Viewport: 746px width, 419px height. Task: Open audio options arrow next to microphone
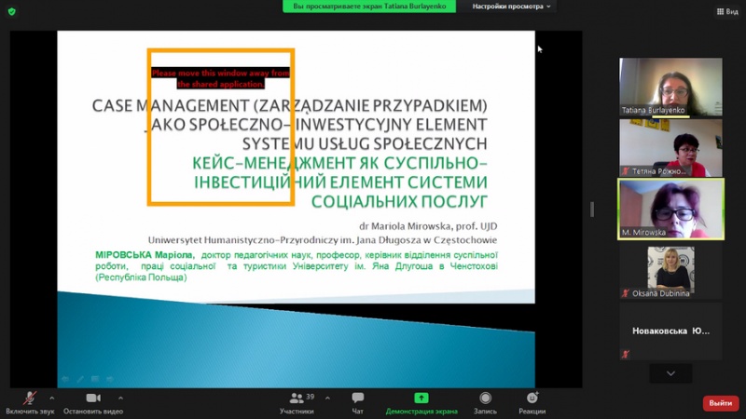[55, 398]
